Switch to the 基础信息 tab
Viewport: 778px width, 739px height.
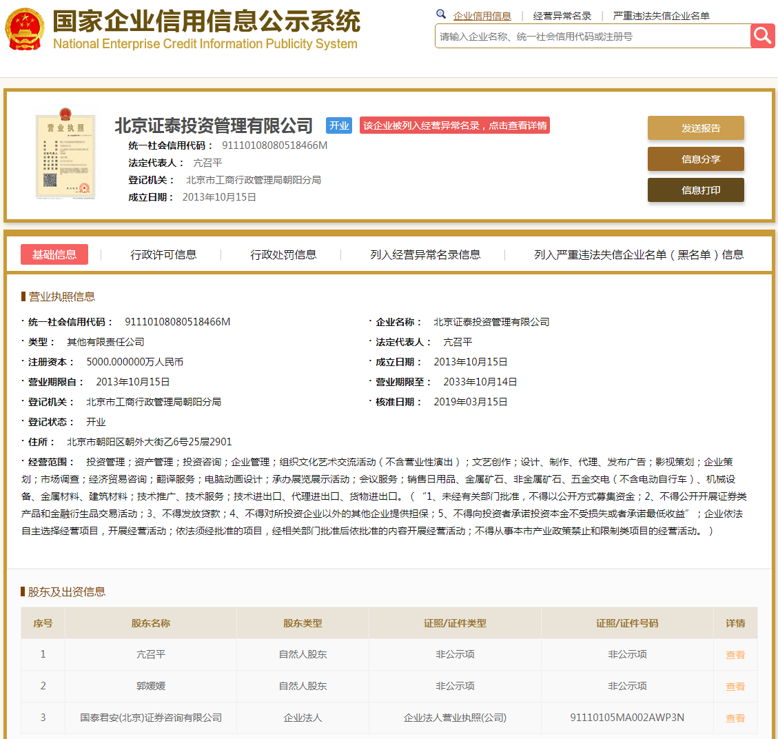click(54, 254)
